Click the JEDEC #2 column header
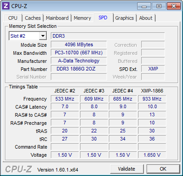183x176 pixels. (x=65, y=91)
